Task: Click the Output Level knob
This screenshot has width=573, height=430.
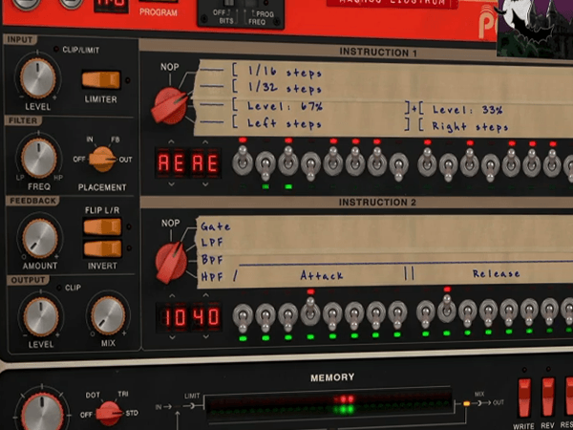Action: [38, 315]
